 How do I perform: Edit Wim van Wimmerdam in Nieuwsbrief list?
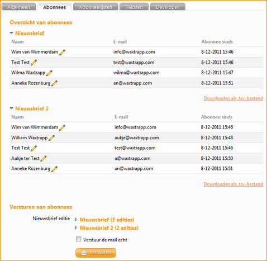[x=62, y=53]
